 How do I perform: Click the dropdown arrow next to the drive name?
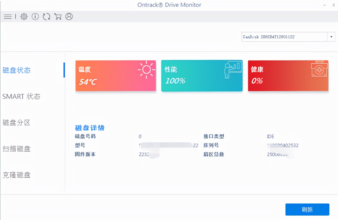pyautogui.click(x=331, y=36)
